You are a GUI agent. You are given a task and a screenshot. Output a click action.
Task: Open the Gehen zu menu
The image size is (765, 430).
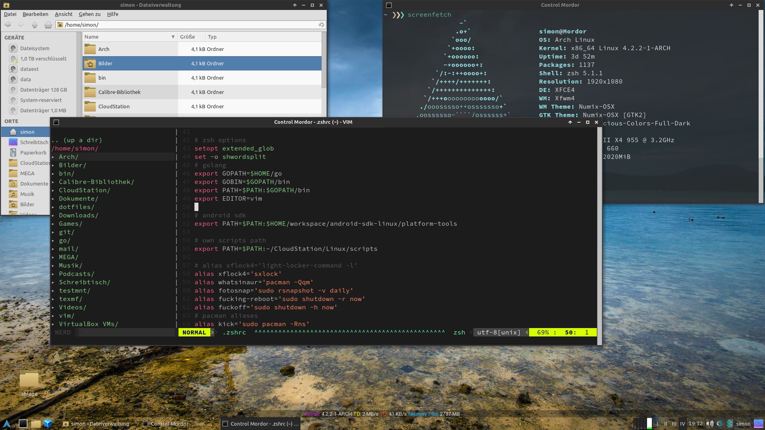pyautogui.click(x=90, y=14)
